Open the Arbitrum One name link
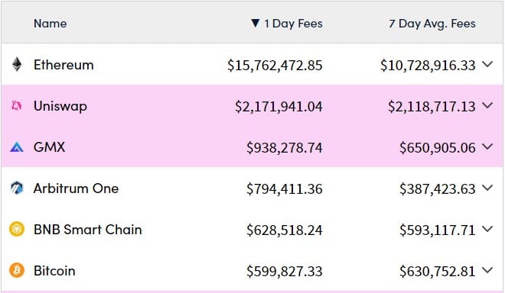The height and width of the screenshot is (293, 505). [x=76, y=188]
